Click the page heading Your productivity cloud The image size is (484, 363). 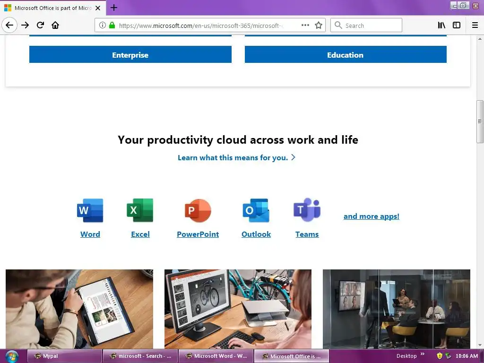coord(238,140)
